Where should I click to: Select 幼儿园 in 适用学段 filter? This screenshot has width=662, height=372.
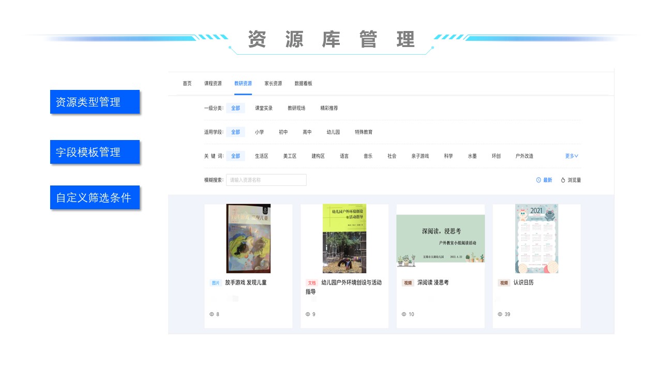pyautogui.click(x=333, y=132)
